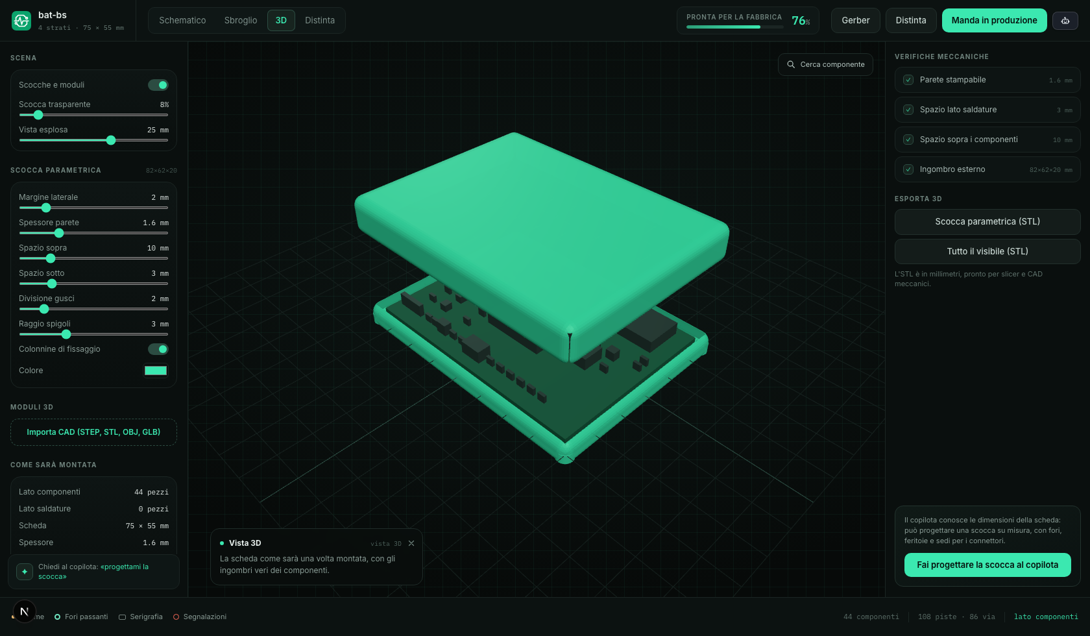Click the bat-bs app logo icon

pyautogui.click(x=21, y=21)
